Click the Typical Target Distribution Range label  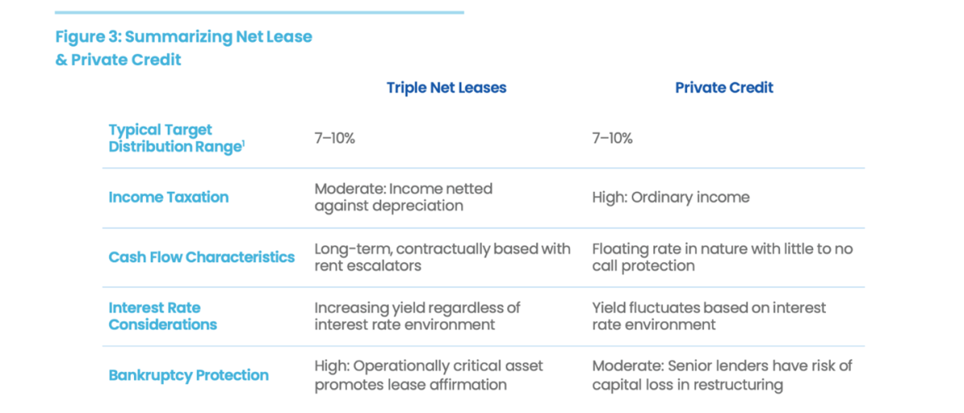tap(176, 138)
